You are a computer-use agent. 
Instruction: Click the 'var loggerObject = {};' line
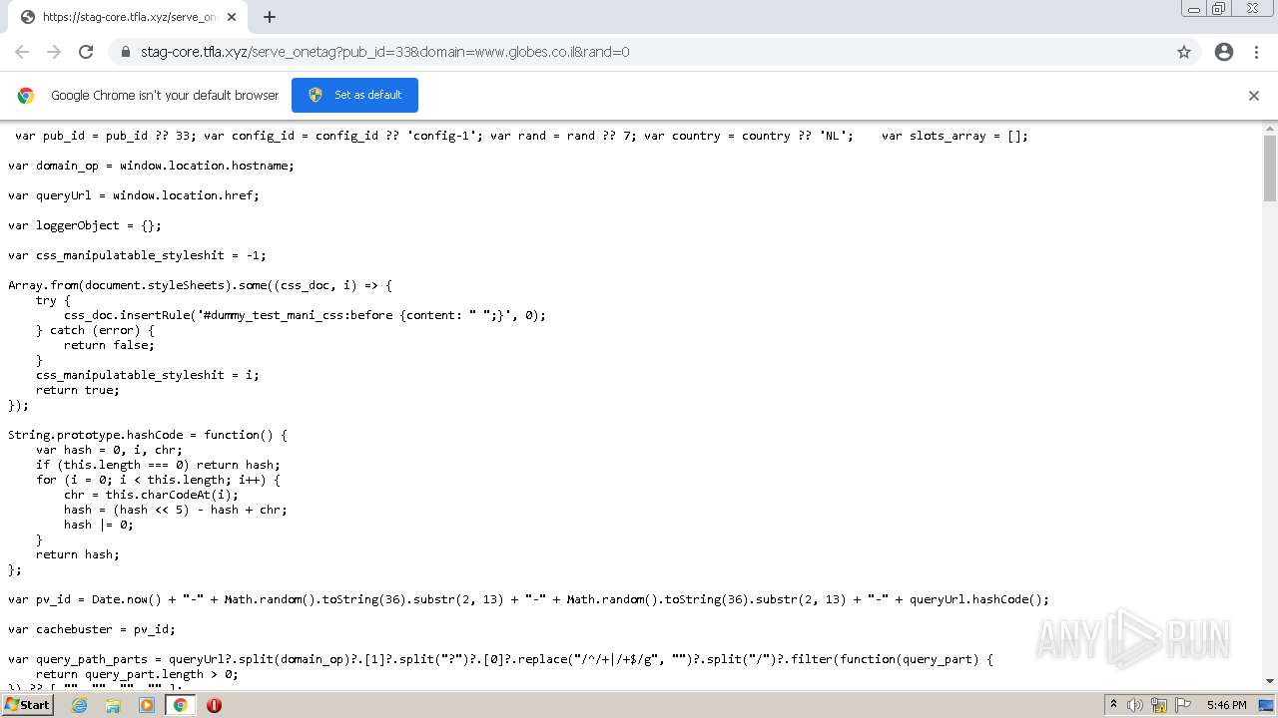pos(85,225)
